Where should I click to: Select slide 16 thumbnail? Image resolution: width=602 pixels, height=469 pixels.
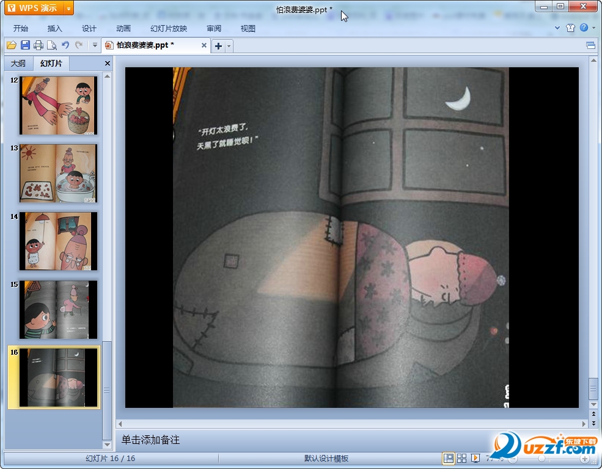(58, 377)
